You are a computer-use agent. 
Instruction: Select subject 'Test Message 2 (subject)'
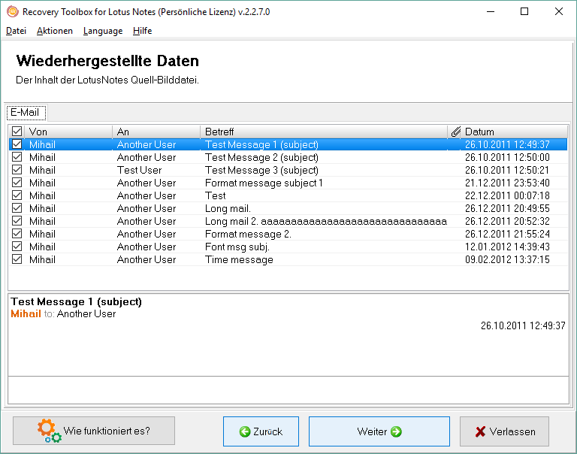[261, 157]
